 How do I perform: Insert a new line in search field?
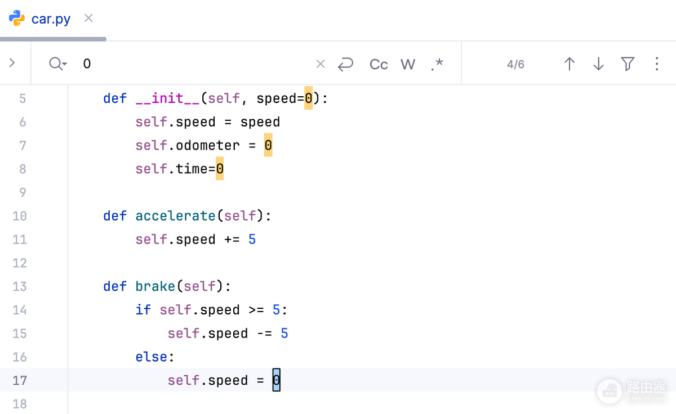coord(345,64)
